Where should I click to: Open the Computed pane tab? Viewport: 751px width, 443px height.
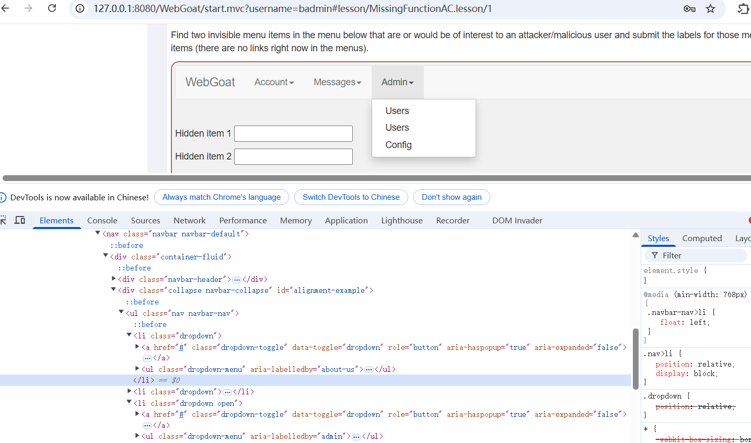pos(702,238)
